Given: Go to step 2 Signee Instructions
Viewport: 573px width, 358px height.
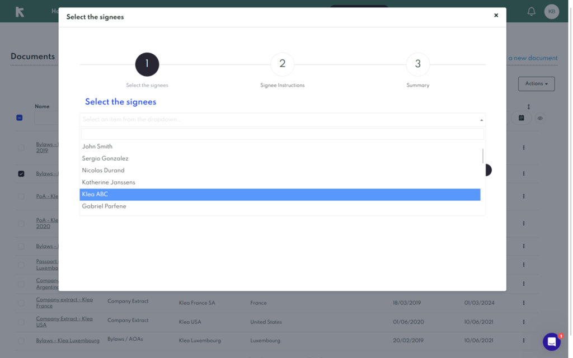Looking at the screenshot, I should pyautogui.click(x=282, y=64).
